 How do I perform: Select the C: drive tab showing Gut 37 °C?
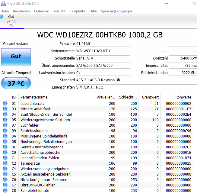[12, 21]
